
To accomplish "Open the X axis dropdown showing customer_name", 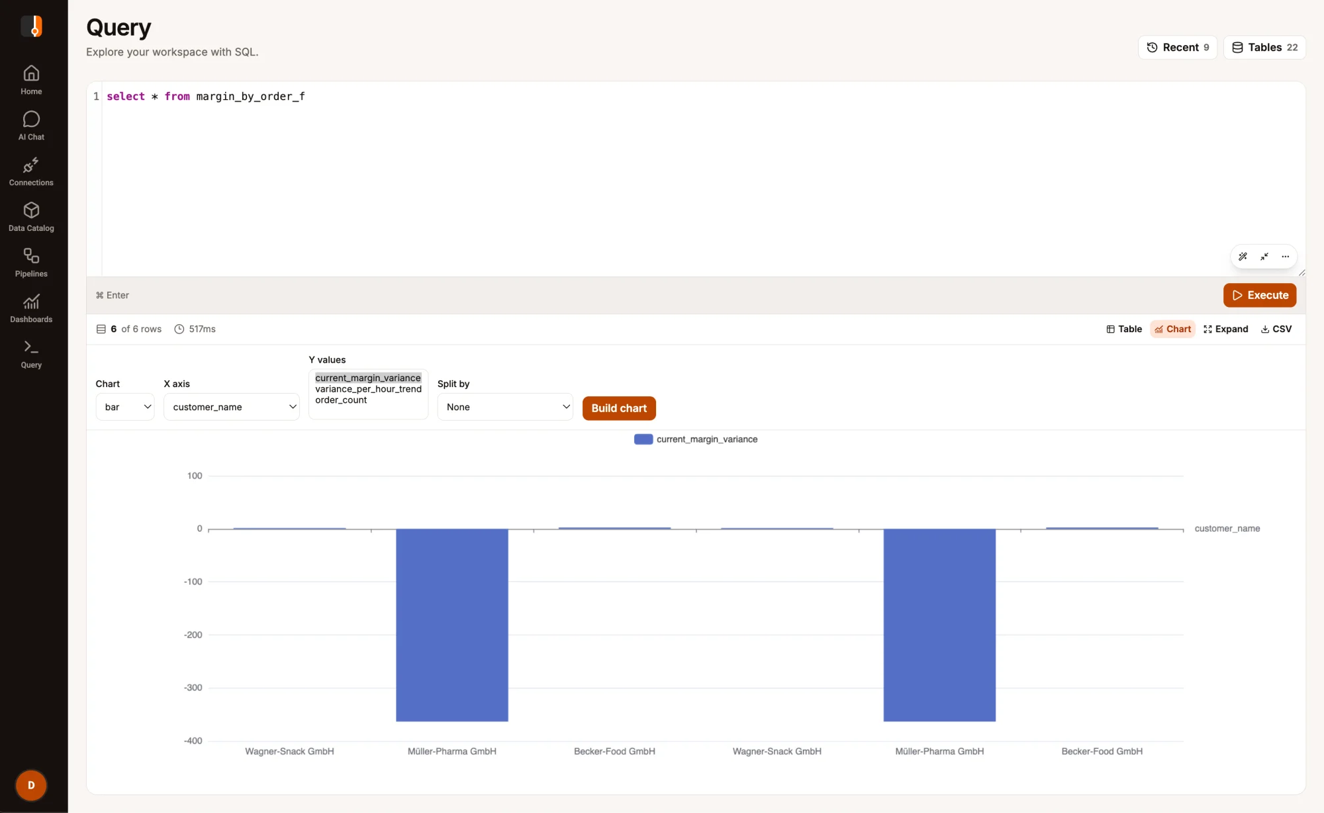I will pyautogui.click(x=232, y=407).
